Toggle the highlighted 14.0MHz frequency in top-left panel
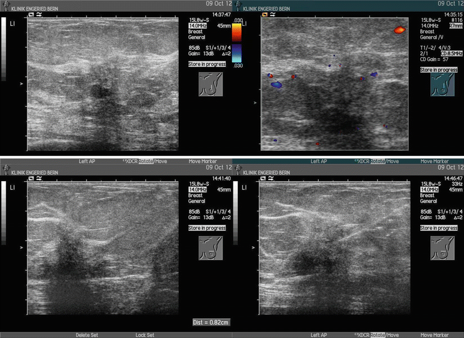Viewport: 464px width, 338px height. click(x=199, y=26)
